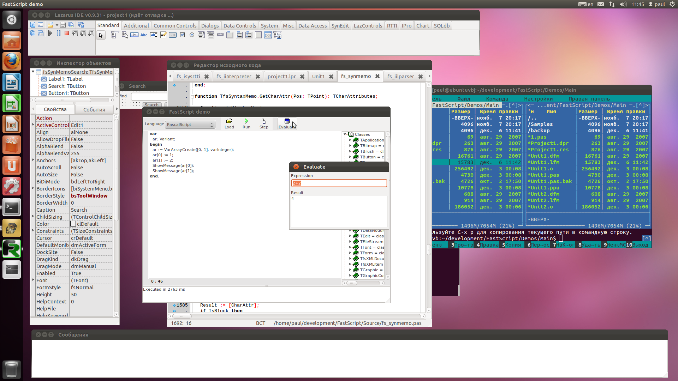Expand the TApplication class node
The image size is (678, 381).
coord(350,140)
